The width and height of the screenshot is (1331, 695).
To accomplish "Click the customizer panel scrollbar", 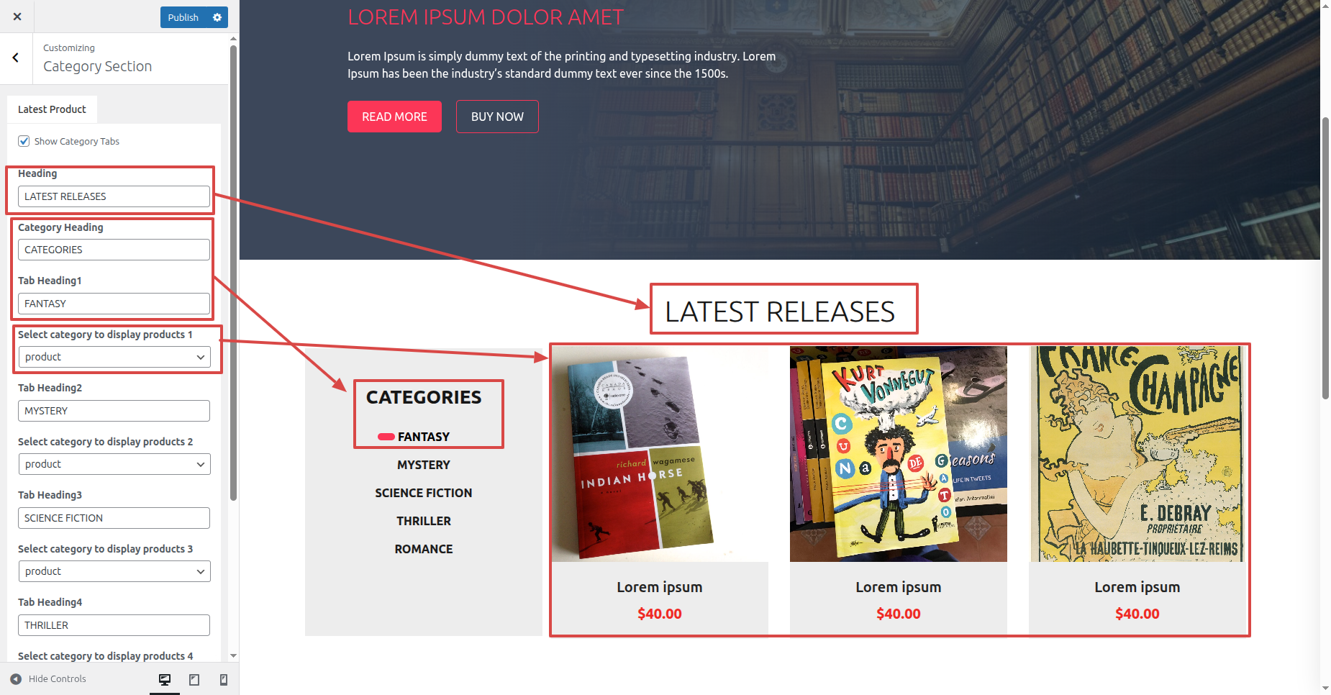I will click(x=233, y=273).
